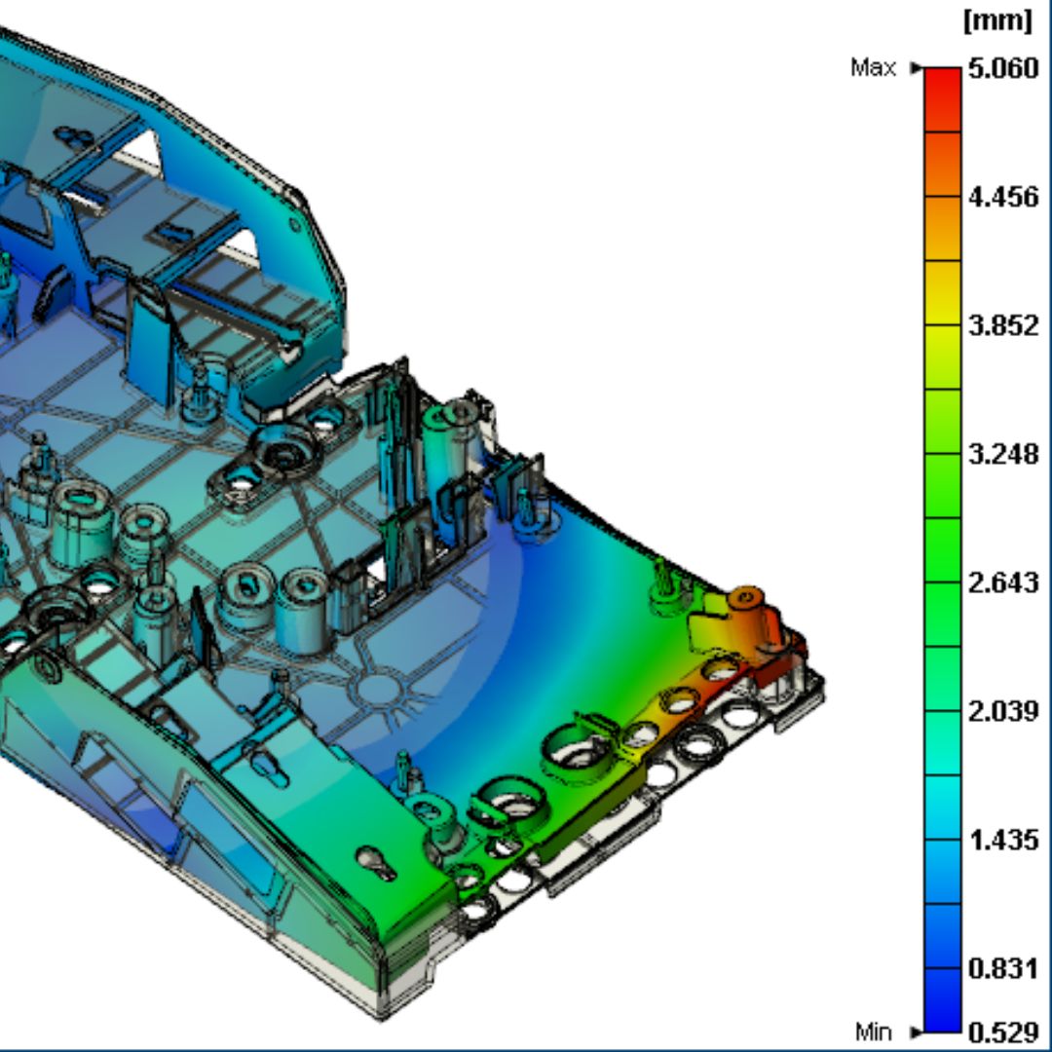Click the 0.831 legend entry

click(1003, 969)
